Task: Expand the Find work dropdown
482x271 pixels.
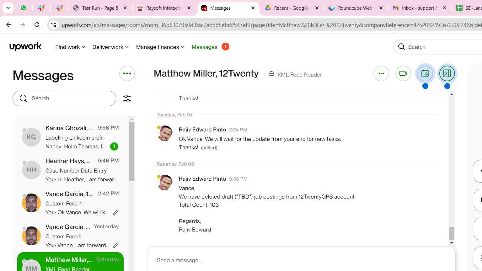Action: [x=70, y=47]
